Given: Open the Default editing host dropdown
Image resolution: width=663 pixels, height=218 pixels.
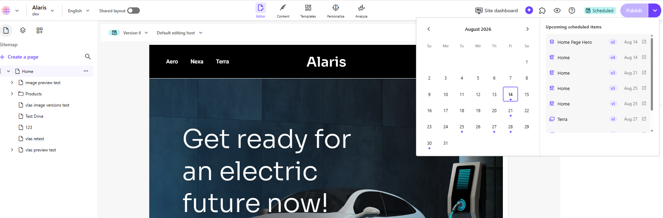Looking at the screenshot, I should pyautogui.click(x=179, y=33).
